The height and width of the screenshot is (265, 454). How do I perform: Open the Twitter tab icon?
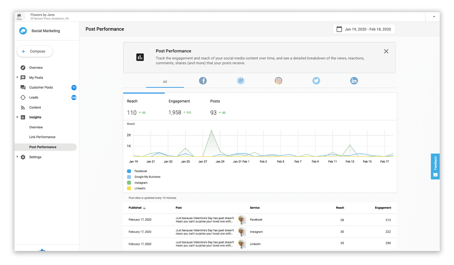[x=316, y=81]
